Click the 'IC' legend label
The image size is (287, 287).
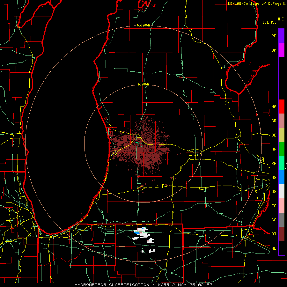(x=274, y=206)
